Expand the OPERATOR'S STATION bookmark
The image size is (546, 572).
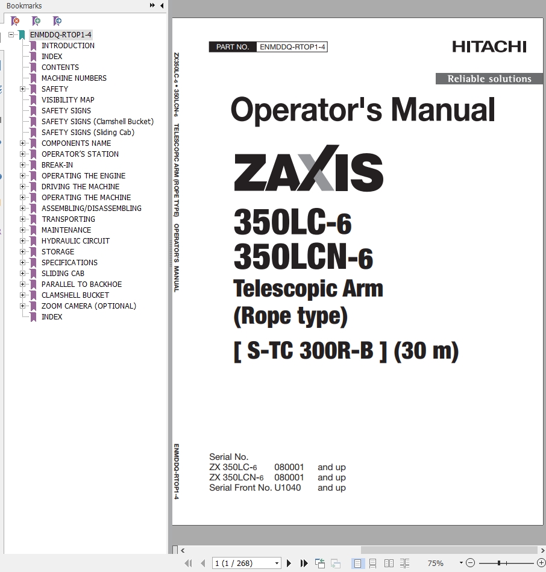click(22, 154)
